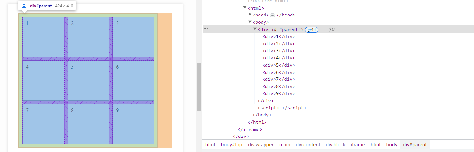Image resolution: width=474 pixels, height=152 pixels.
Task: Select the script element in DOM tree
Action: (282, 108)
